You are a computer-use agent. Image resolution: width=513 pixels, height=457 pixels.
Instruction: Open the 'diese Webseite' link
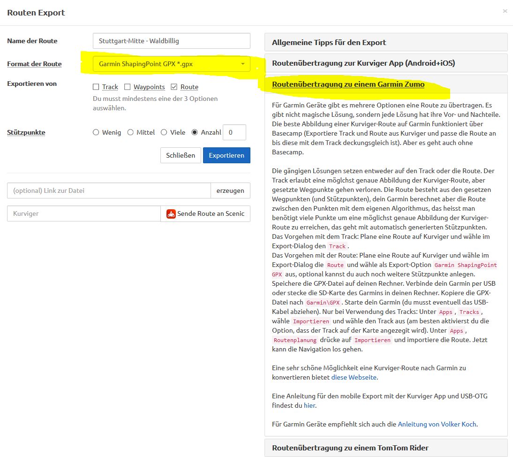[x=354, y=377]
